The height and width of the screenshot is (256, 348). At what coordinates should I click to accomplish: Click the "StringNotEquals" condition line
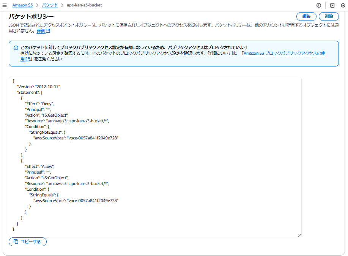47,132
